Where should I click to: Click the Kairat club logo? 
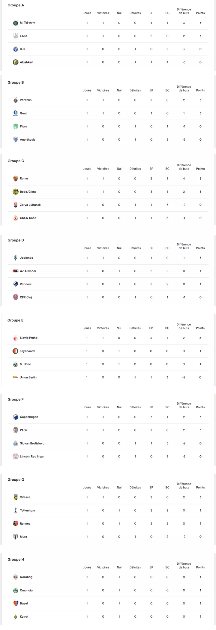[16, 617]
